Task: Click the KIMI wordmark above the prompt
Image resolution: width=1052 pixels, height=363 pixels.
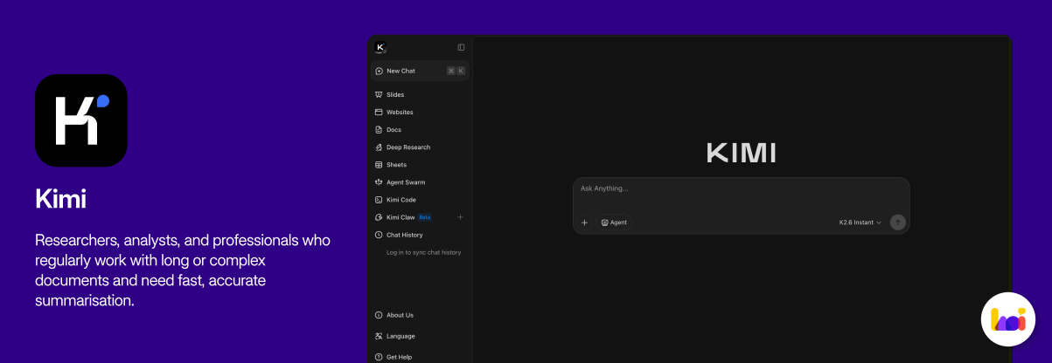Action: click(741, 153)
